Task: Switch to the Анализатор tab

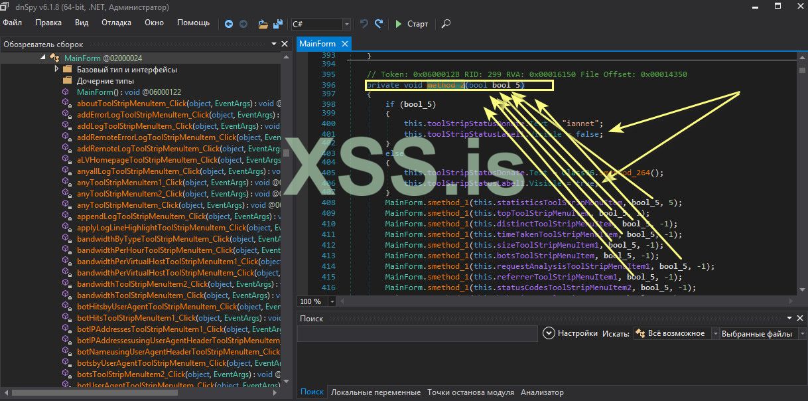Action: tap(542, 392)
